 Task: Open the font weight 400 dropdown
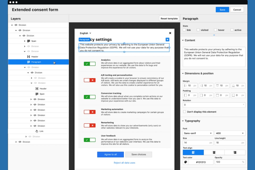tap(230, 133)
